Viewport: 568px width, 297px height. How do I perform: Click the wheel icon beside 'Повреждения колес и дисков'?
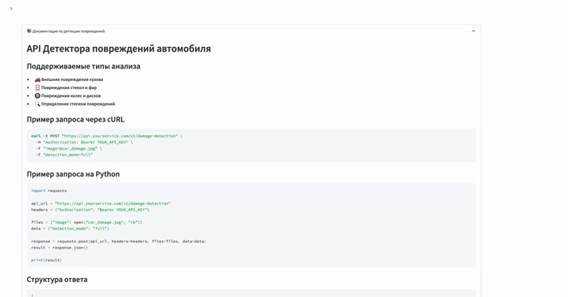coord(37,96)
